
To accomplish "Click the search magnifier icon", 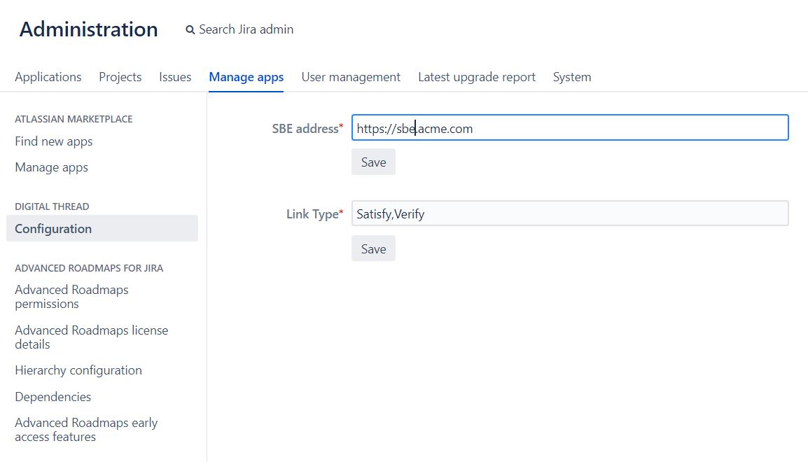I will [190, 30].
